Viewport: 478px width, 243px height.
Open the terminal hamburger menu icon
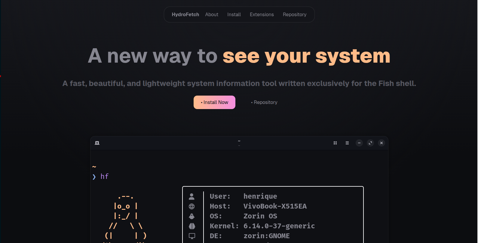click(347, 143)
